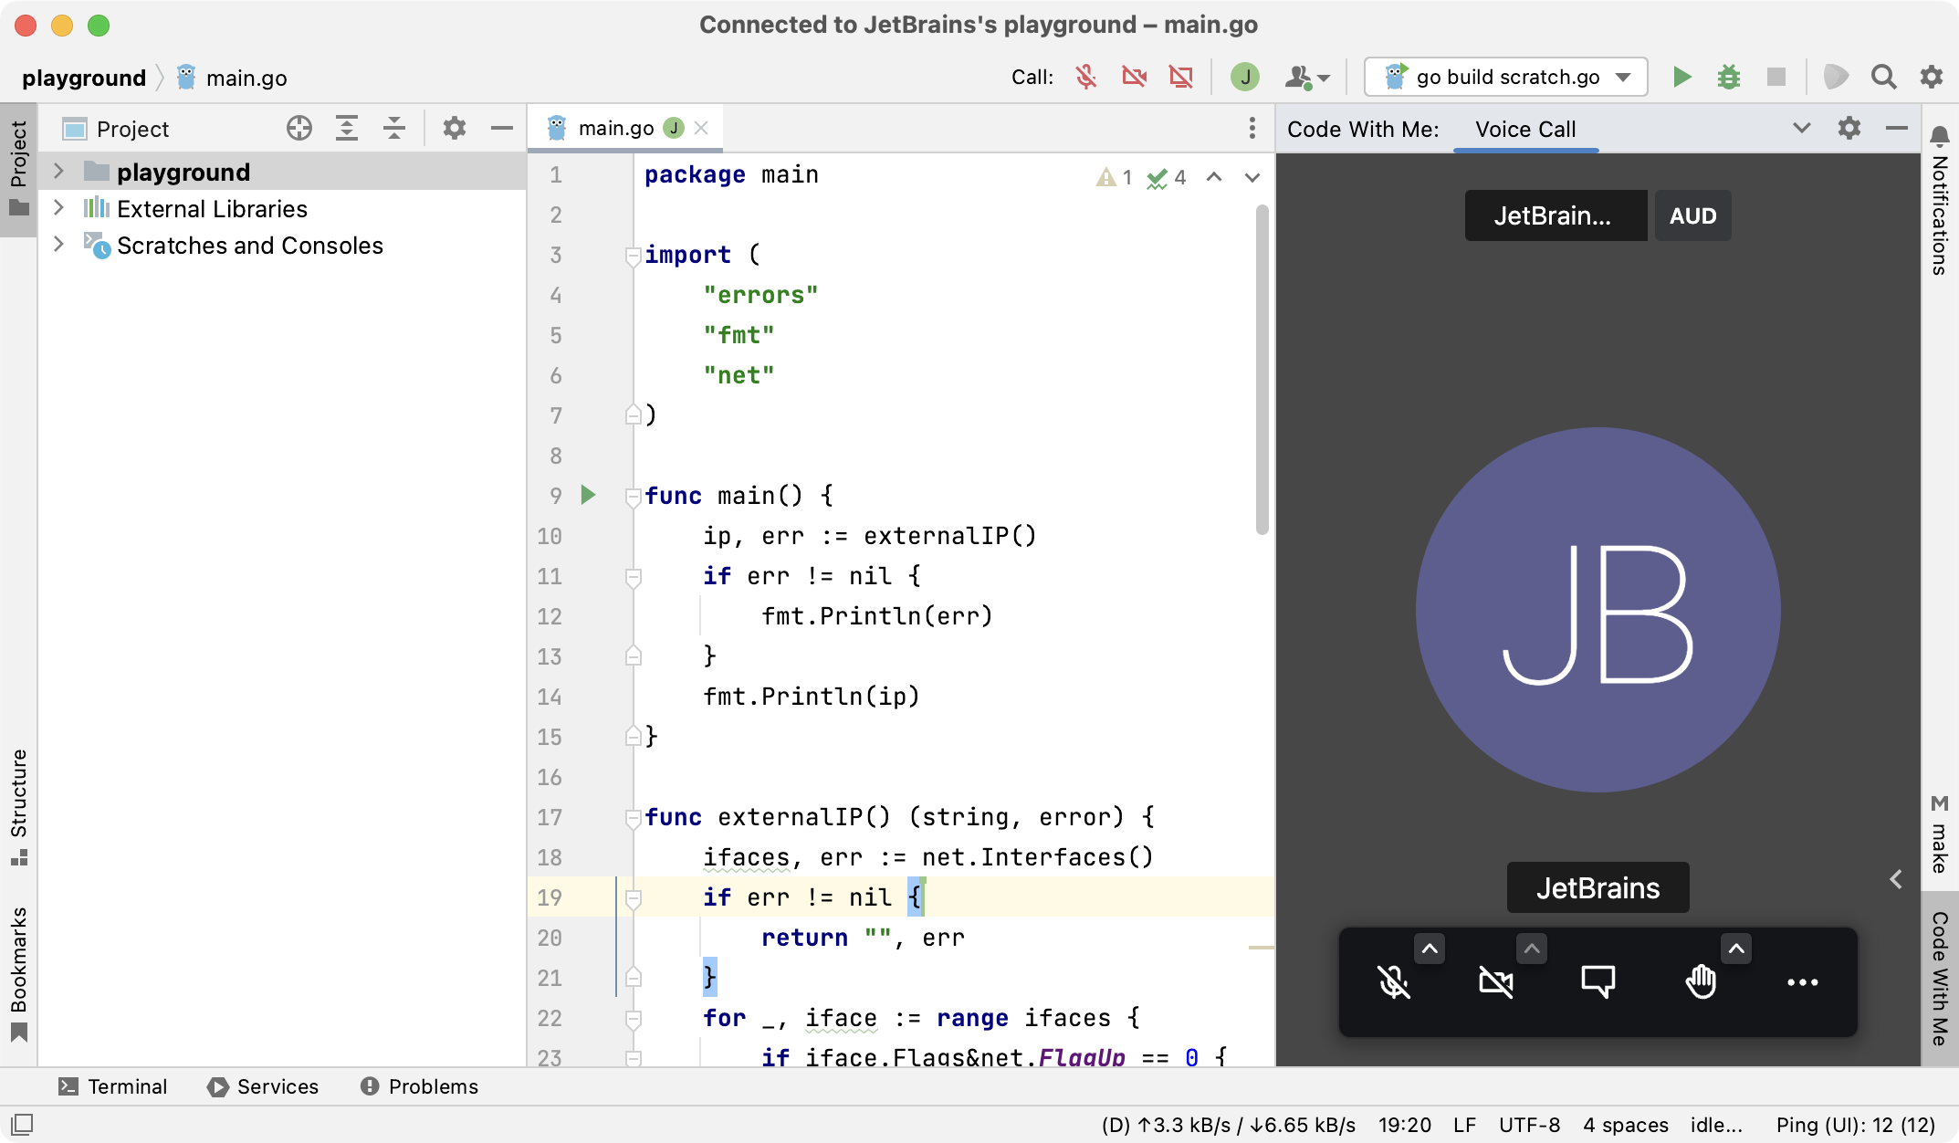Screen dimensions: 1959x1143
Task: Expand External Libraries node
Action: 59,208
